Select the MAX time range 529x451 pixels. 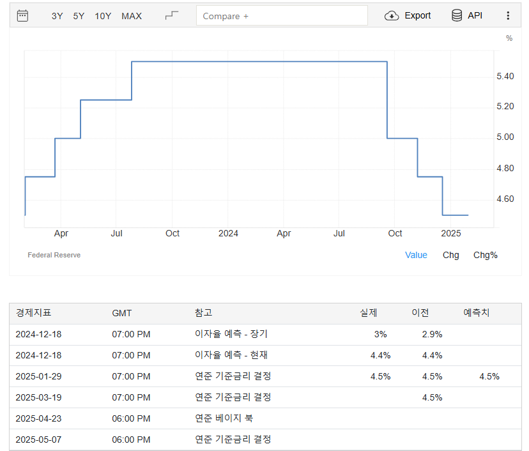(x=132, y=16)
